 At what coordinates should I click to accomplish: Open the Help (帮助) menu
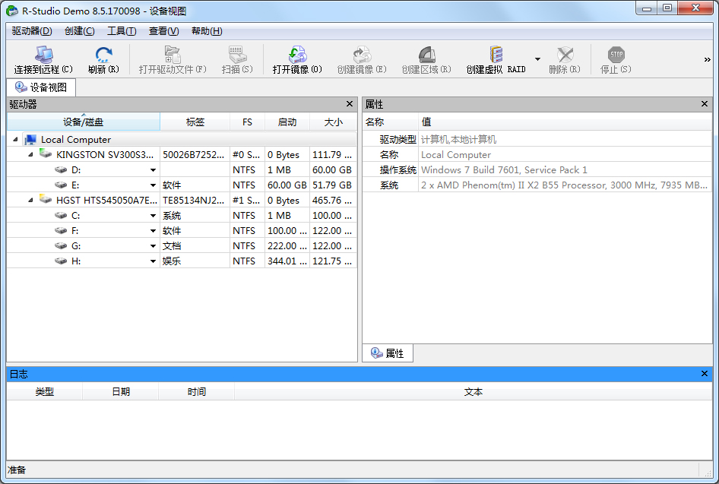(x=207, y=30)
